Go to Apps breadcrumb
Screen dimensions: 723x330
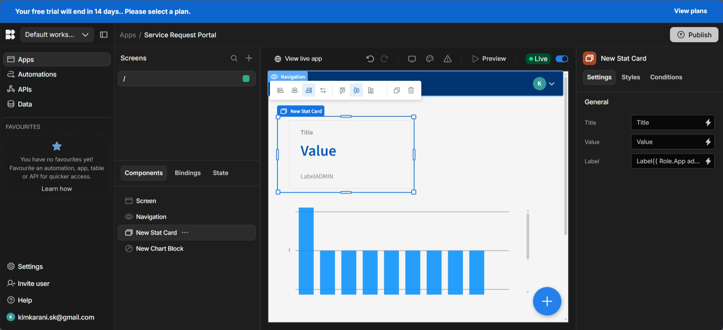coord(128,35)
